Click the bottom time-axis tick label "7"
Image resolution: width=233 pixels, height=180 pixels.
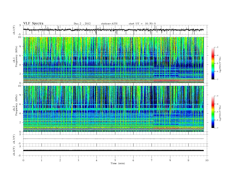[x=152, y=160]
